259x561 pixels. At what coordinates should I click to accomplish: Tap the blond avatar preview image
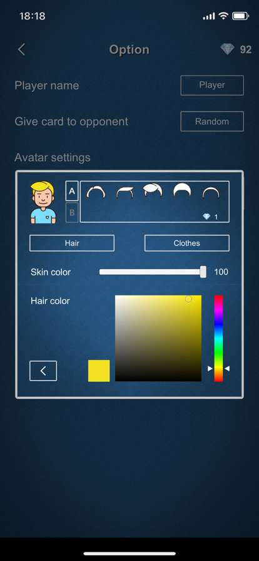coord(43,202)
